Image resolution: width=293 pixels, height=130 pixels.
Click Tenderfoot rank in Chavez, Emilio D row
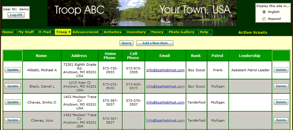pyautogui.click(x=197, y=102)
